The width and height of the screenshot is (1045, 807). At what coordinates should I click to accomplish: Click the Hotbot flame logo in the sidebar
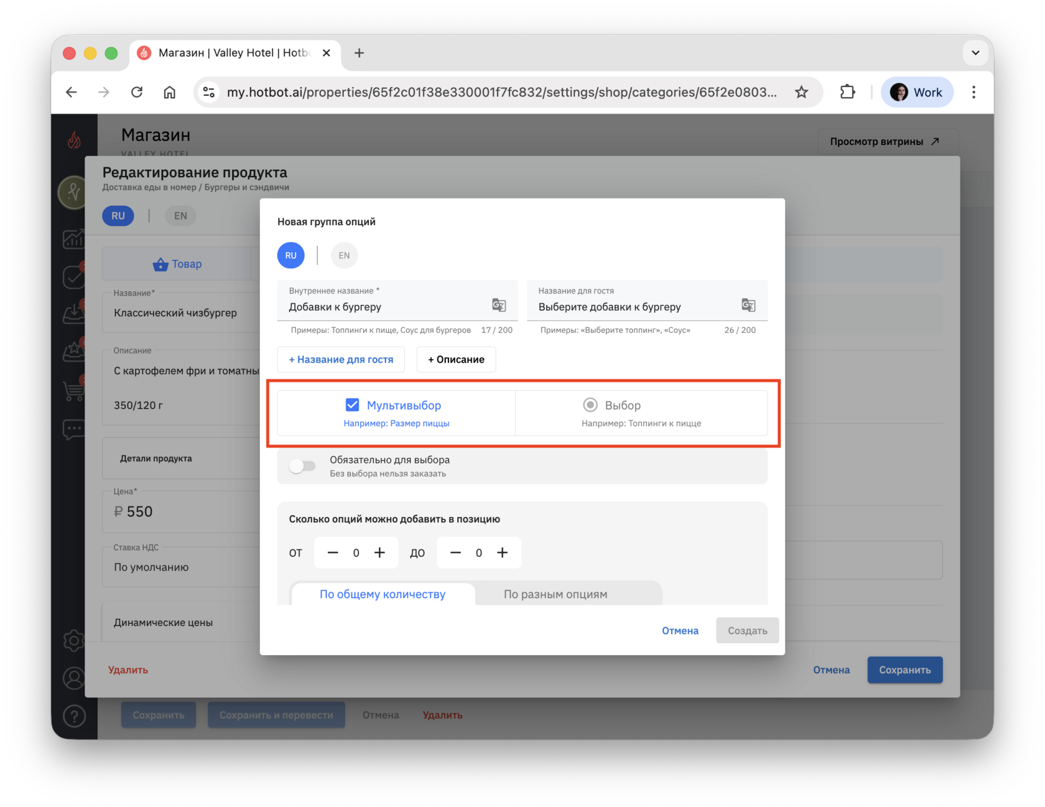(x=74, y=140)
